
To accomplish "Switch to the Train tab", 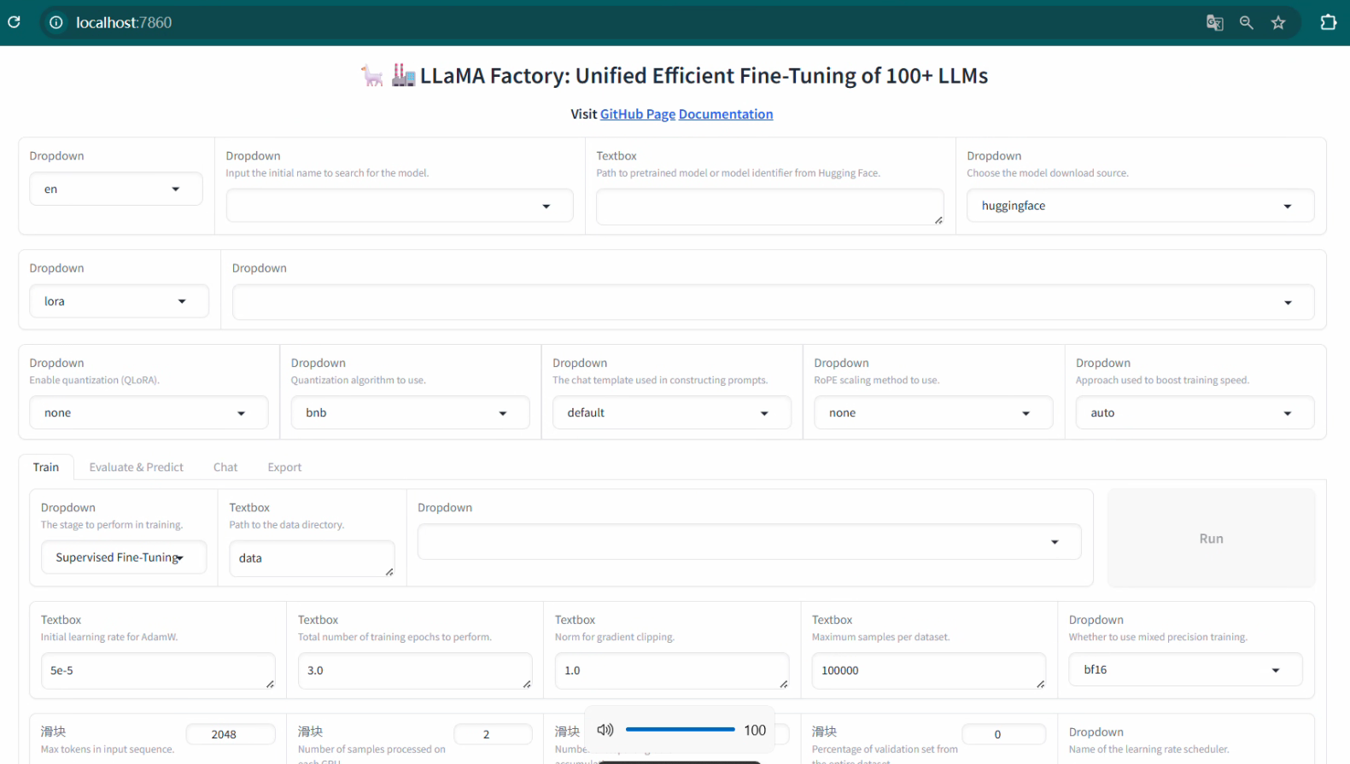I will click(x=46, y=467).
